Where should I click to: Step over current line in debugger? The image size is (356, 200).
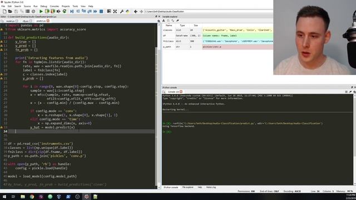point(78,11)
